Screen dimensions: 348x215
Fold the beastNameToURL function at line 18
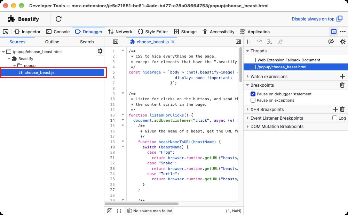pos(123,141)
